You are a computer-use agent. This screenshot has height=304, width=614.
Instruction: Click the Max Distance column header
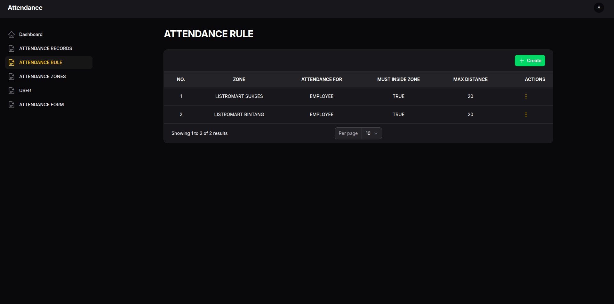click(470, 79)
